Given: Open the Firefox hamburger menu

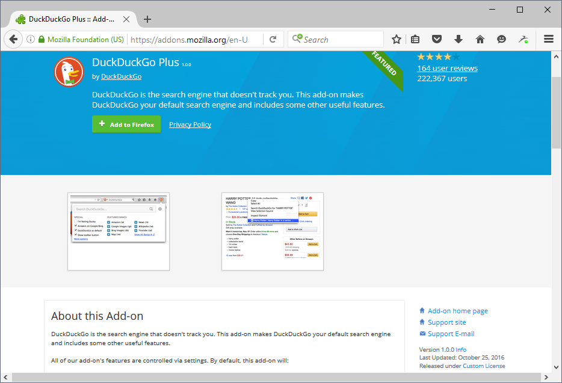Looking at the screenshot, I should tap(549, 38).
